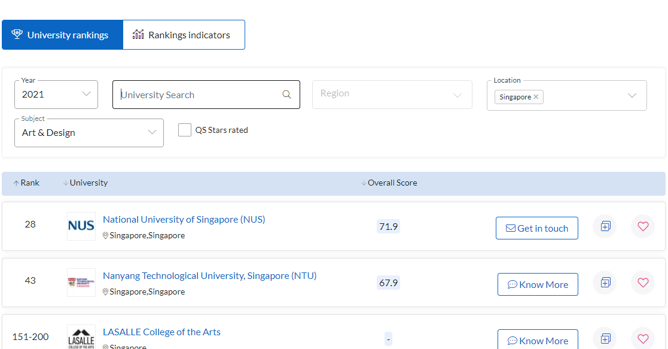Remove Singapore location filter tag
668x349 pixels.
tap(536, 97)
